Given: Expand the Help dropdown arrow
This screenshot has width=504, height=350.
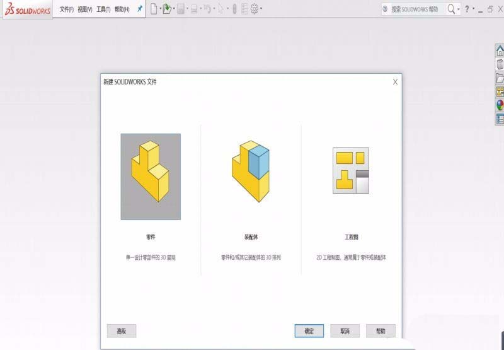Looking at the screenshot, I should [x=474, y=8].
